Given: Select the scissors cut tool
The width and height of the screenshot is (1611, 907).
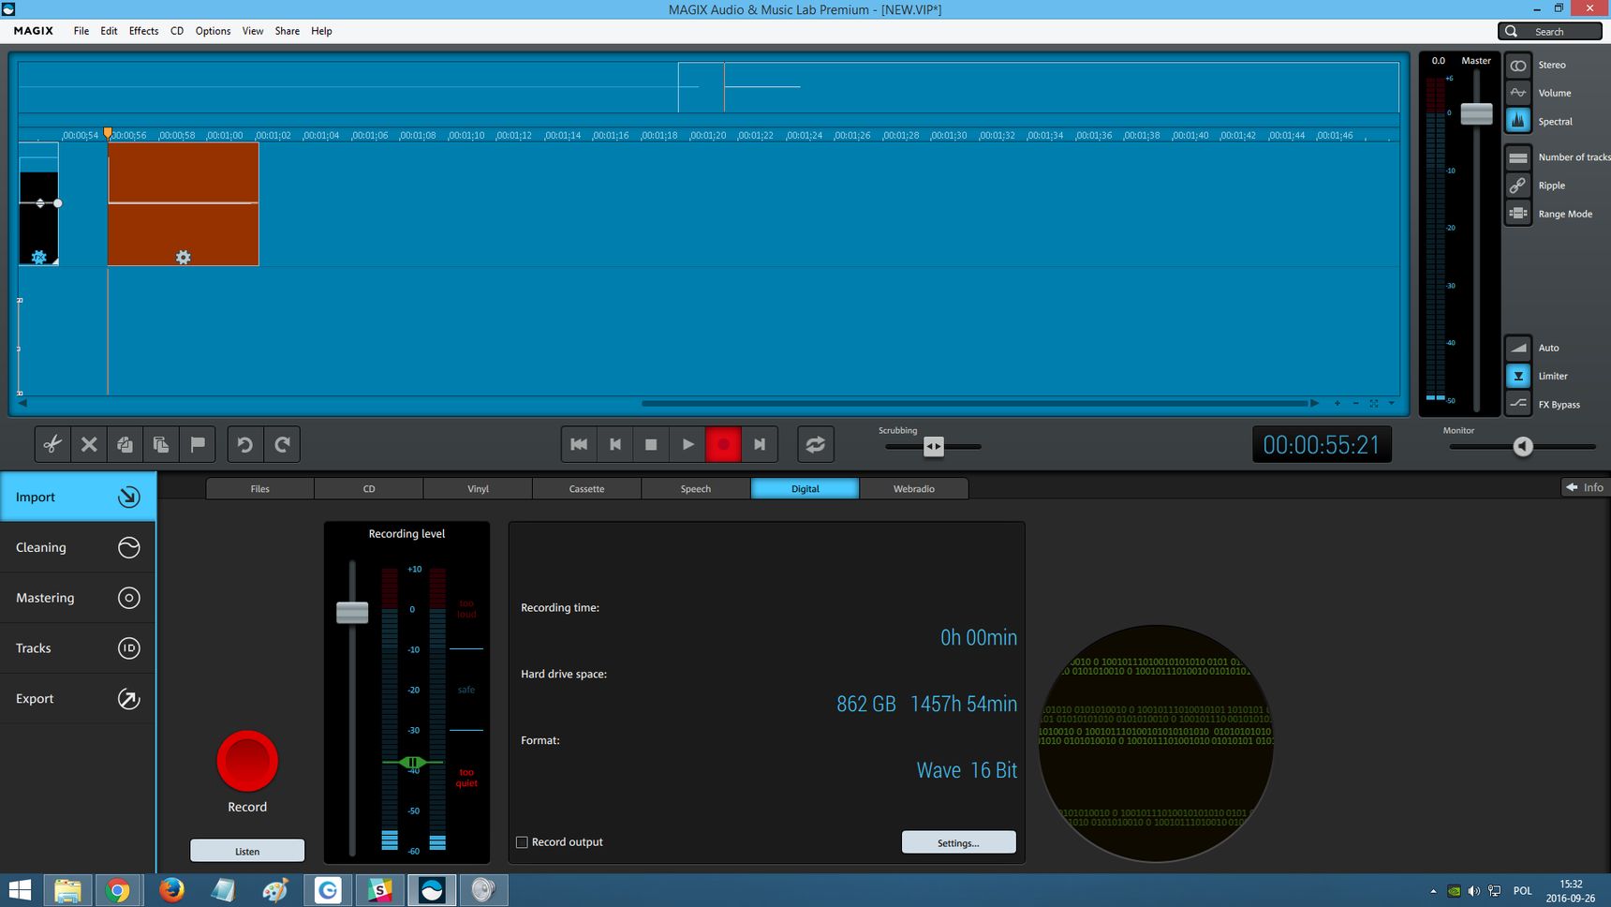Looking at the screenshot, I should [52, 444].
